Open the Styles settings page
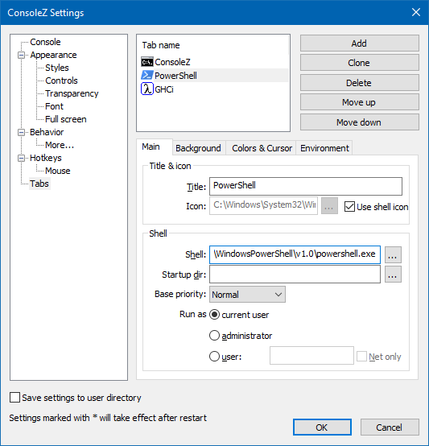This screenshot has height=446, width=429. pyautogui.click(x=57, y=68)
